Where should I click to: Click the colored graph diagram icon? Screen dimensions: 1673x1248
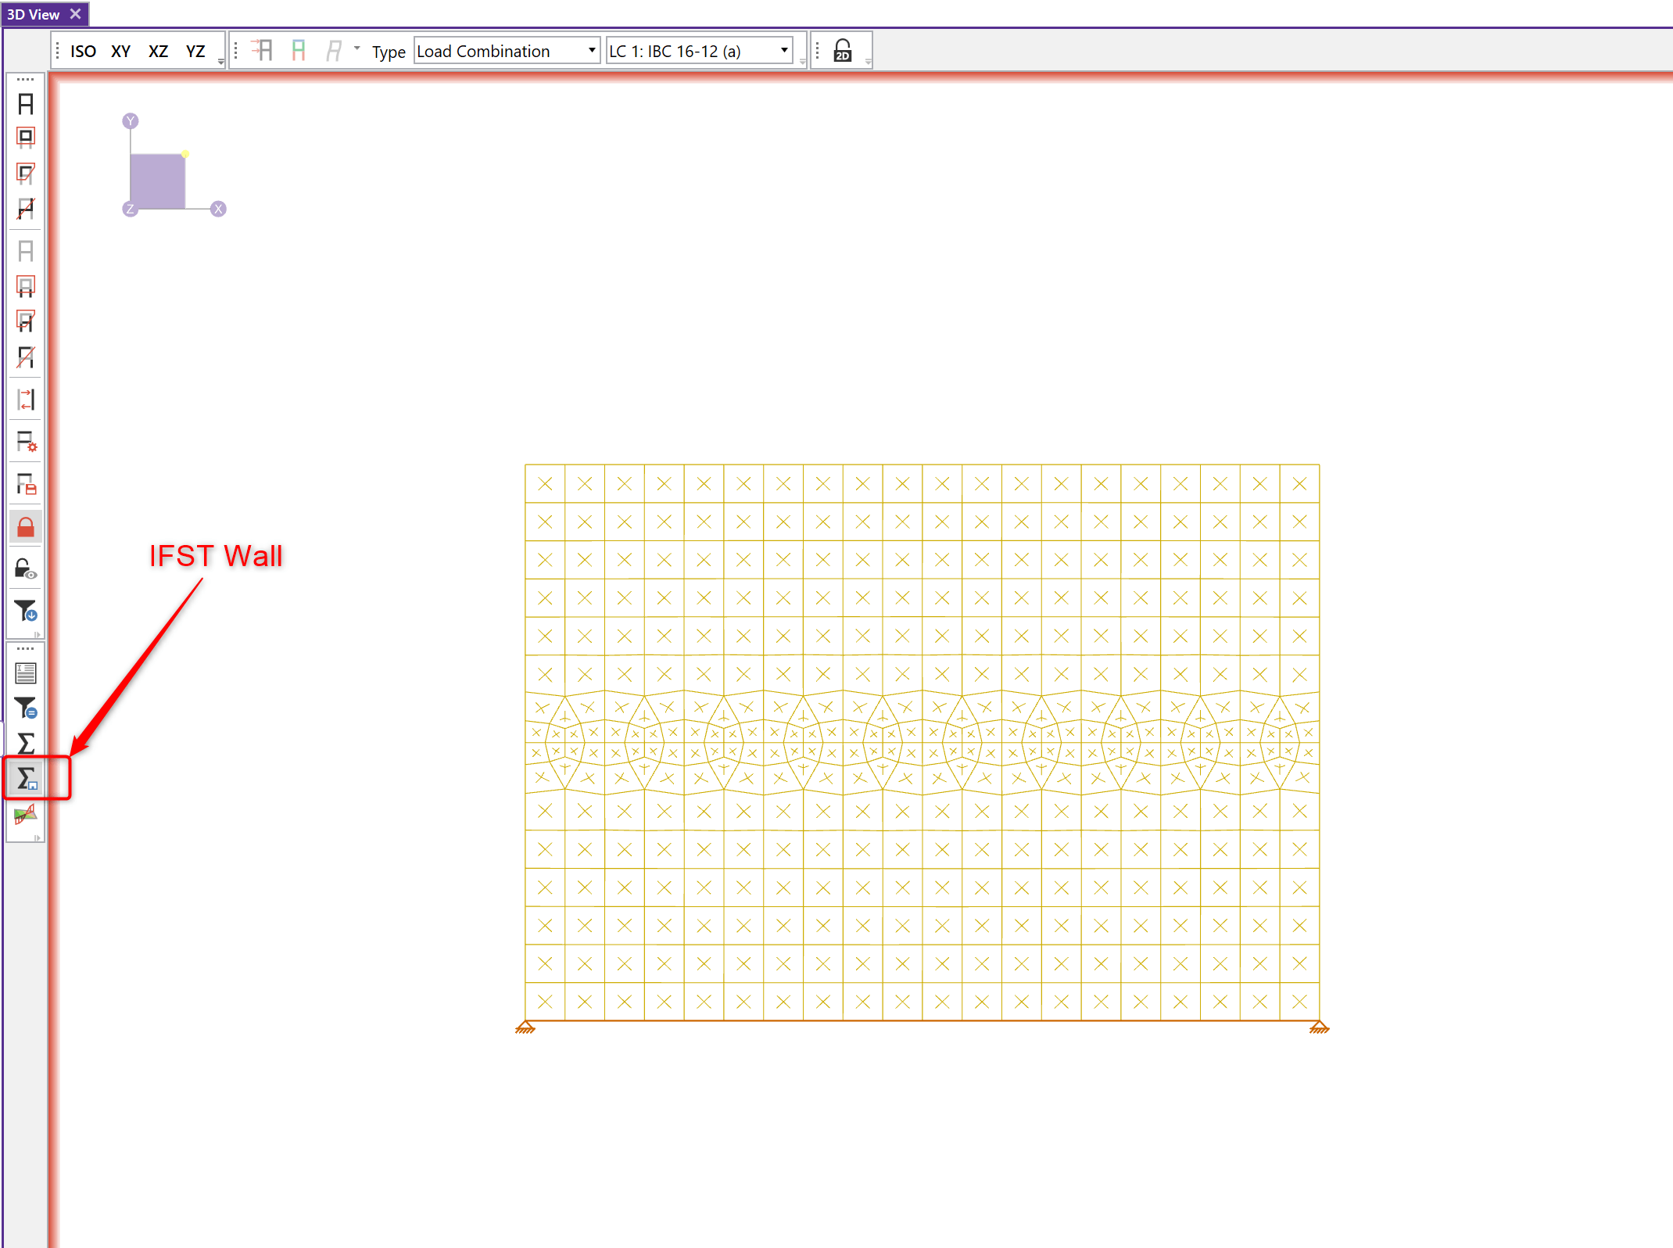coord(26,815)
